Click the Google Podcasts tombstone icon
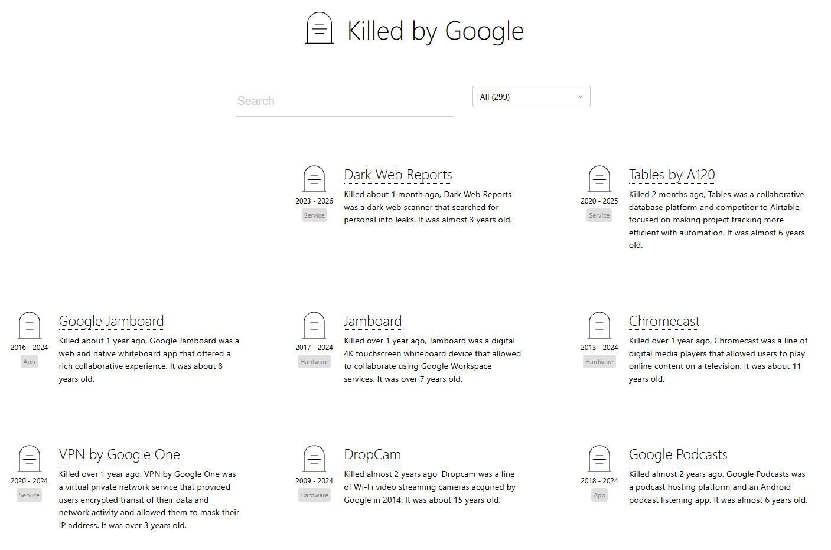The height and width of the screenshot is (550, 831). 599,459
